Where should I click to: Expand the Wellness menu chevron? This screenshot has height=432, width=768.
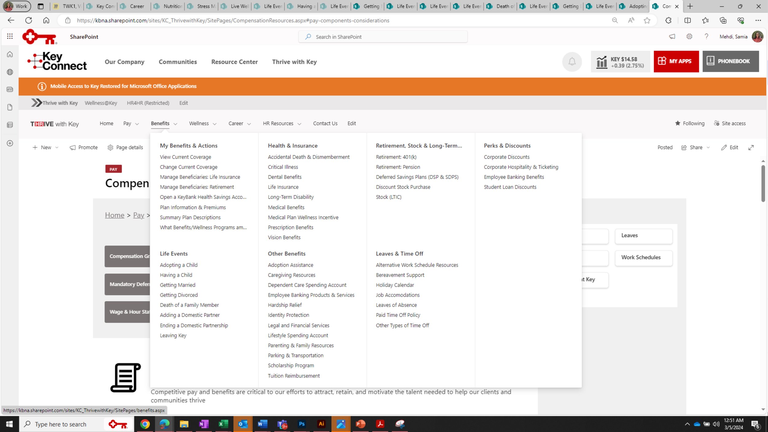[215, 124]
